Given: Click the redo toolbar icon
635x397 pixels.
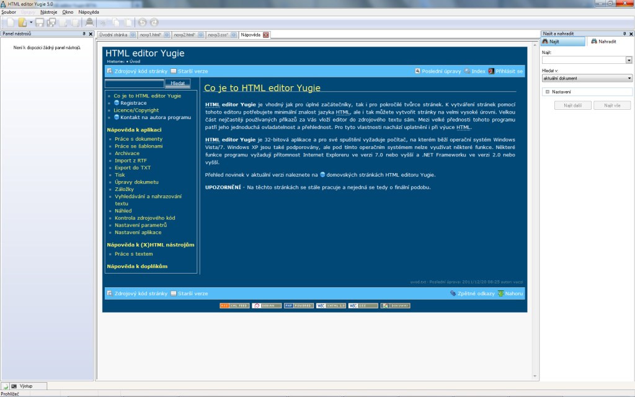Looking at the screenshot, I should point(154,23).
